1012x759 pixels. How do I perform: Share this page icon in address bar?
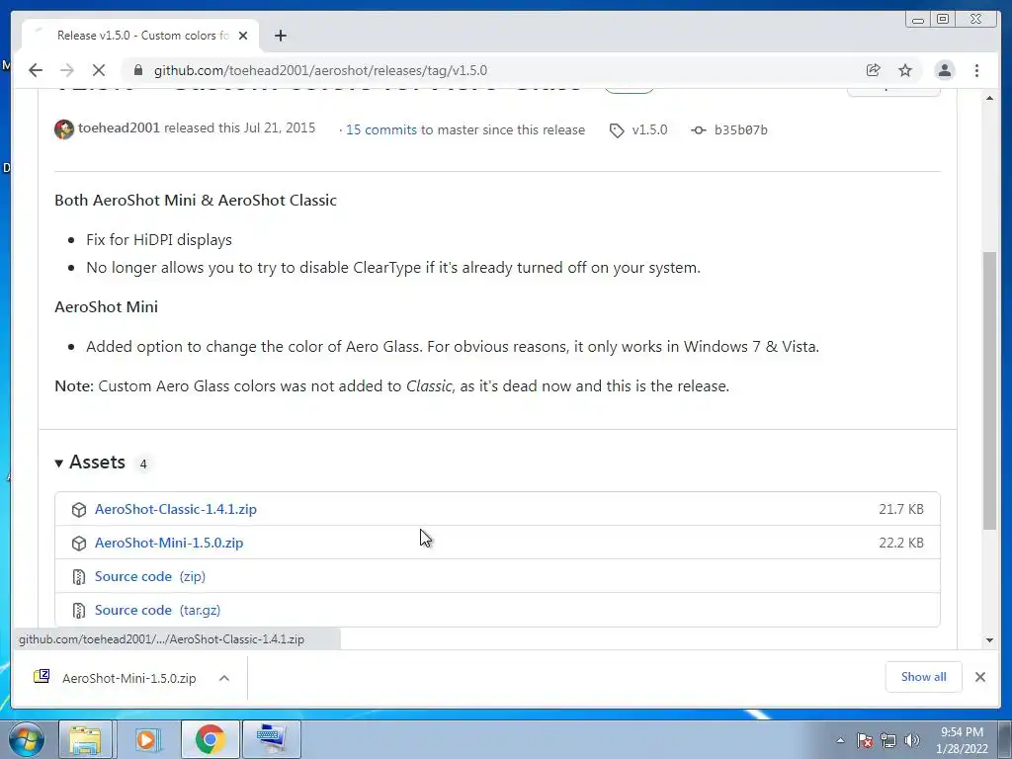(874, 70)
